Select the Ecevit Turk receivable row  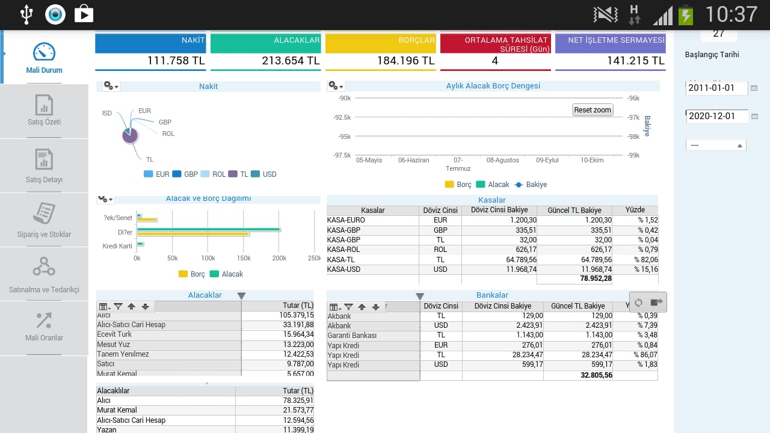tap(205, 335)
